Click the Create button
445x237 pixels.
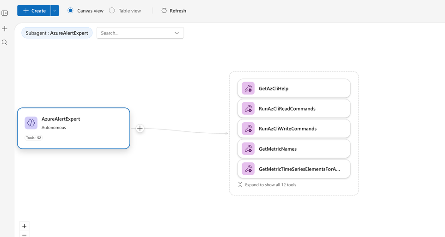[34, 10]
